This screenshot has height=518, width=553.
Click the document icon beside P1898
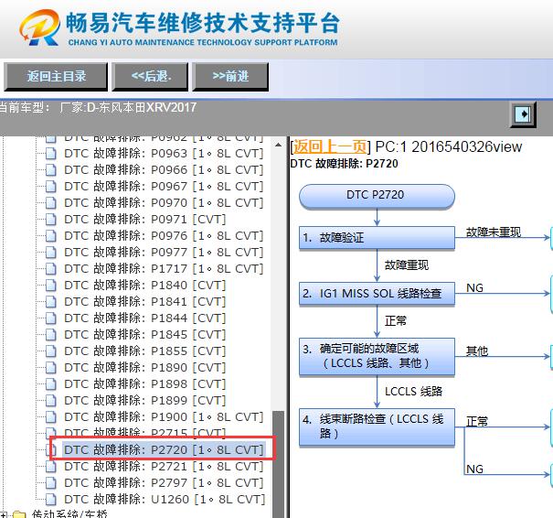pyautogui.click(x=51, y=384)
